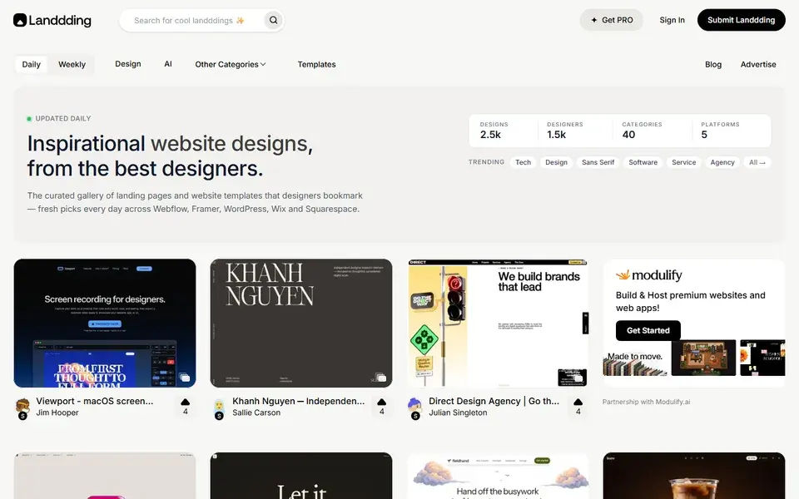Go to Templates
Image resolution: width=799 pixels, height=499 pixels.
[x=316, y=65]
